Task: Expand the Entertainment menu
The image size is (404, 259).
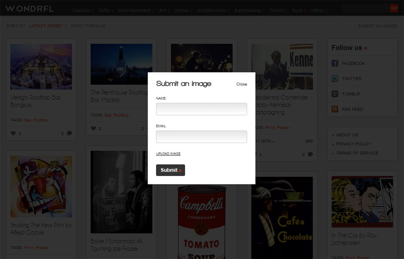Action: [136, 10]
